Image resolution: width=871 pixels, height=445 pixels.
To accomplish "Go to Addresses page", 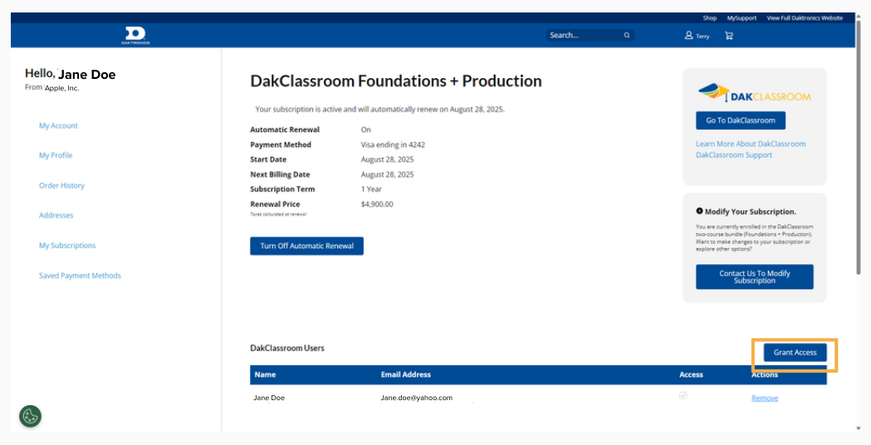I will coord(56,216).
